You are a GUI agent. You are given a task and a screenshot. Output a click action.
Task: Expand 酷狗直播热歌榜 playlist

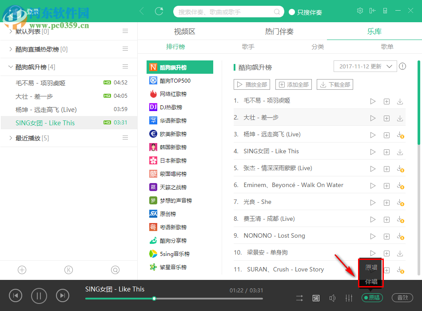pyautogui.click(x=11, y=49)
